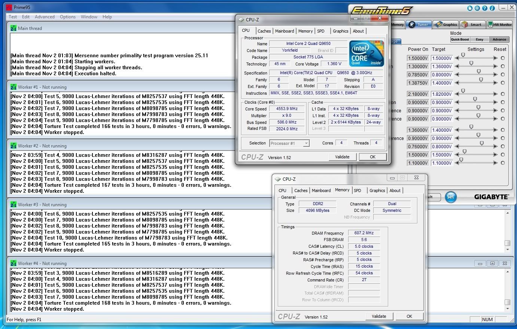Reset the 1.38750V power-on voltage row
Screen dimensions: 517x329
click(503, 83)
